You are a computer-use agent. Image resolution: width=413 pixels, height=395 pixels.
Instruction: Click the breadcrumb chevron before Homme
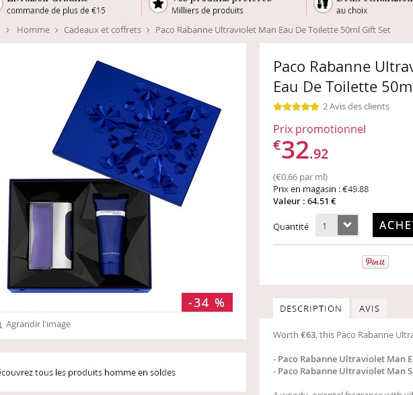click(x=7, y=30)
